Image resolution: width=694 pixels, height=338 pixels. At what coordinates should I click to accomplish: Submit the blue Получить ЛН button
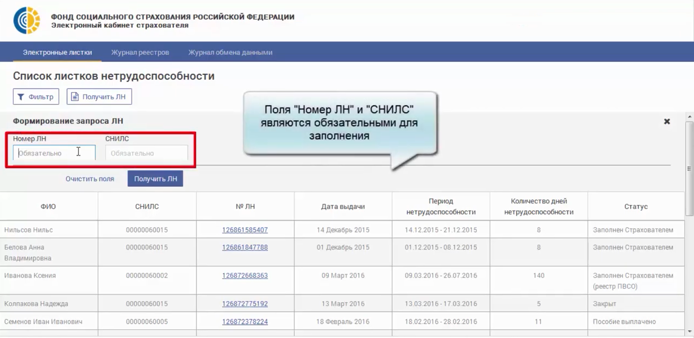[x=155, y=178]
